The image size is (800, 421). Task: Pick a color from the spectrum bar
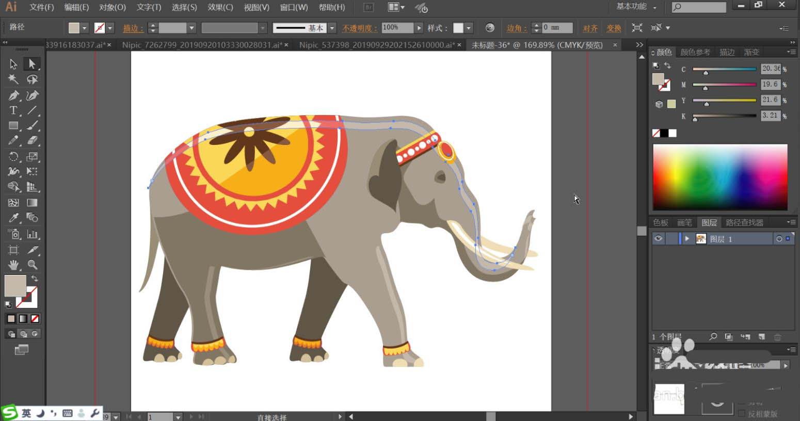coord(720,177)
